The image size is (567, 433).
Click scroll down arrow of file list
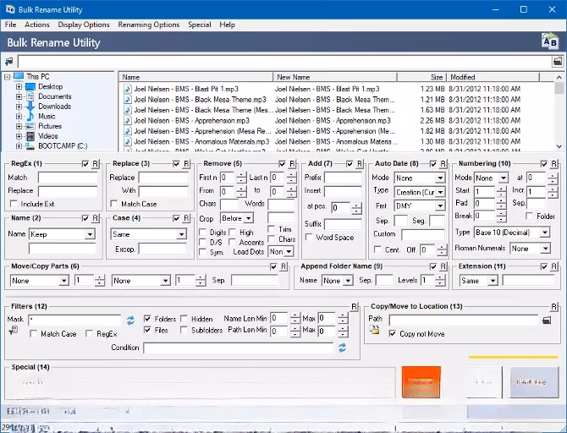tap(559, 146)
